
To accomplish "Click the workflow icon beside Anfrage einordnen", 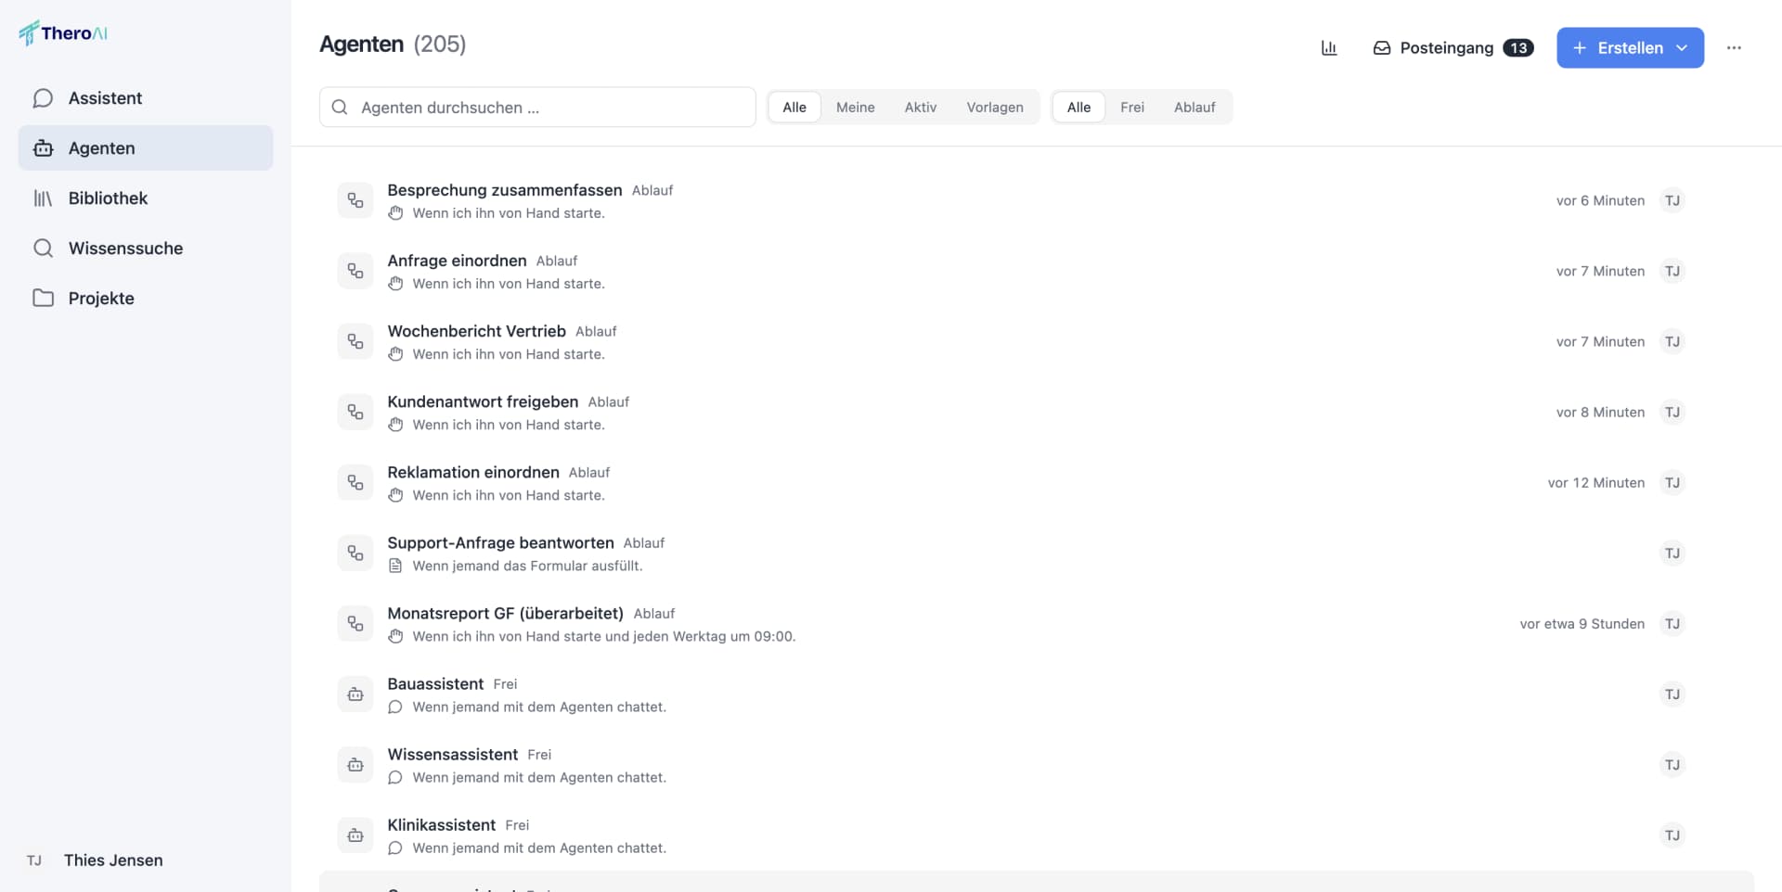I will click(x=355, y=271).
